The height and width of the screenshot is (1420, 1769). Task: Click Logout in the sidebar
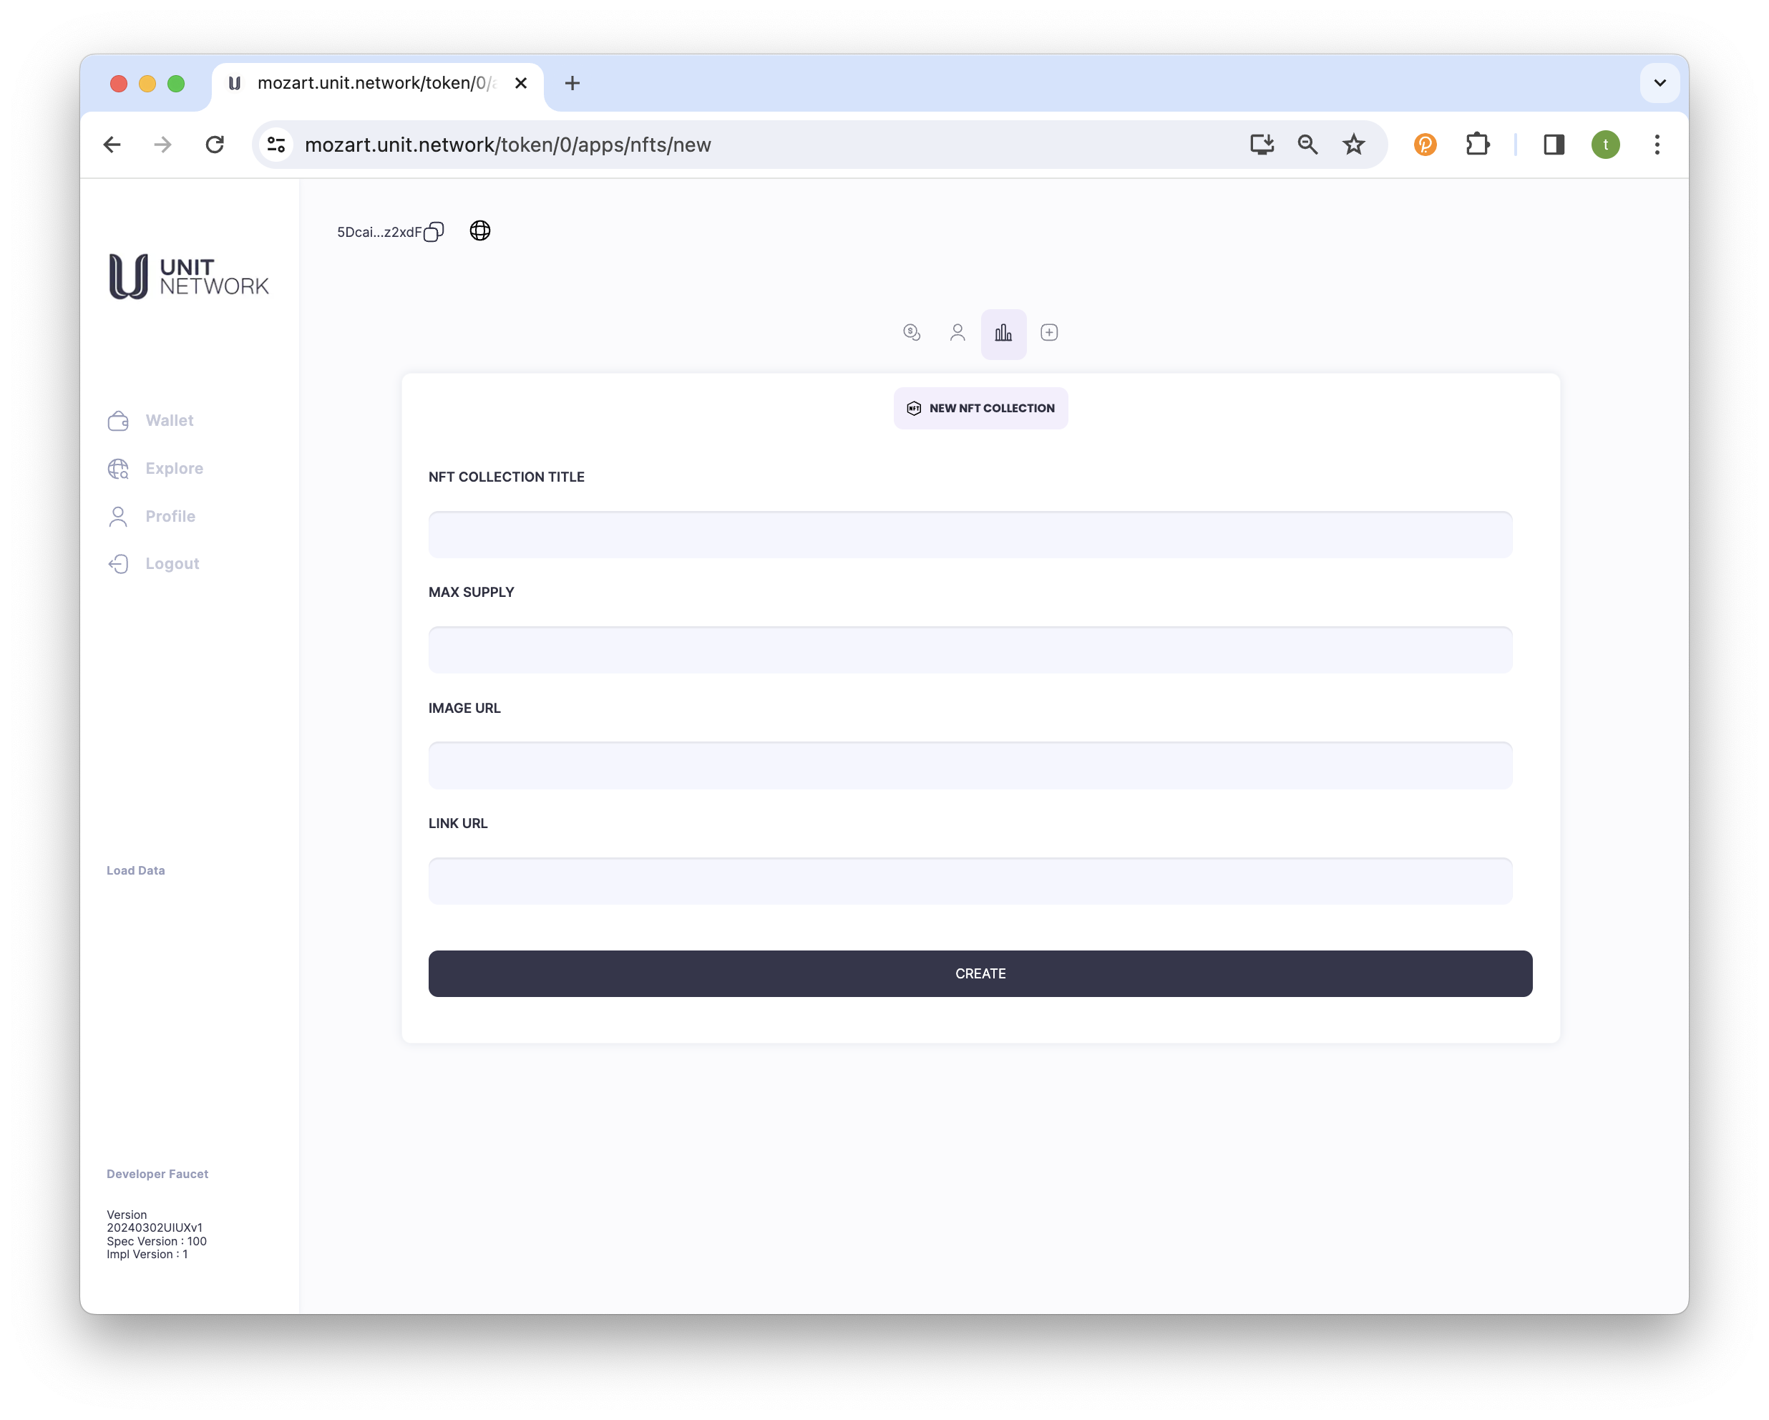click(172, 564)
